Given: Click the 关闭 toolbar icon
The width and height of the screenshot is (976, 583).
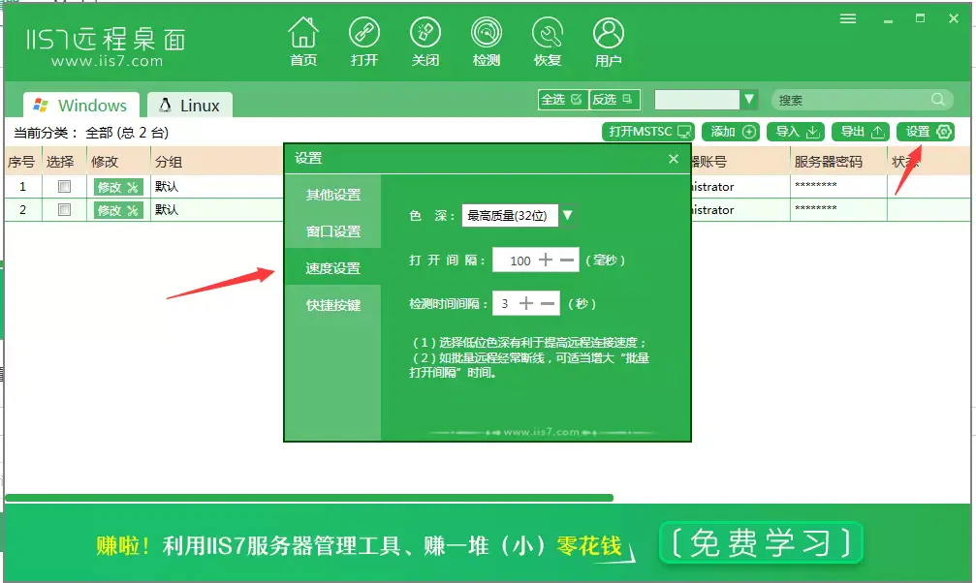Looking at the screenshot, I should (425, 41).
